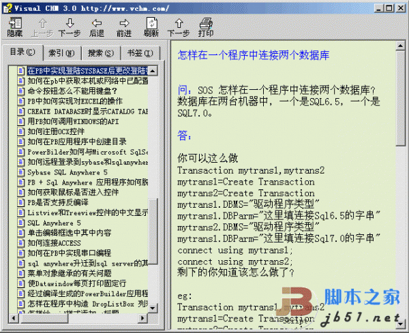Open topic 如何在PB应用程序中创建目录
This screenshot has width=409, height=333.
(x=77, y=142)
